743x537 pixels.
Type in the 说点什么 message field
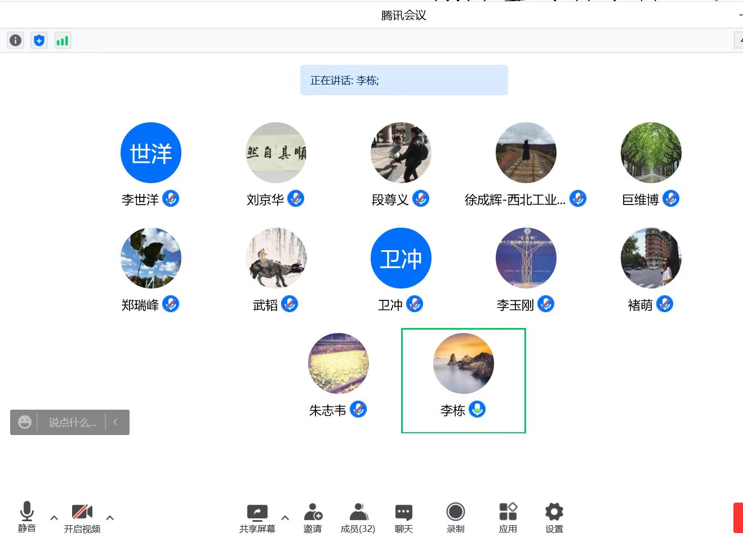[72, 422]
